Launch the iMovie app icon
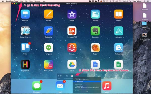 click(72, 14)
